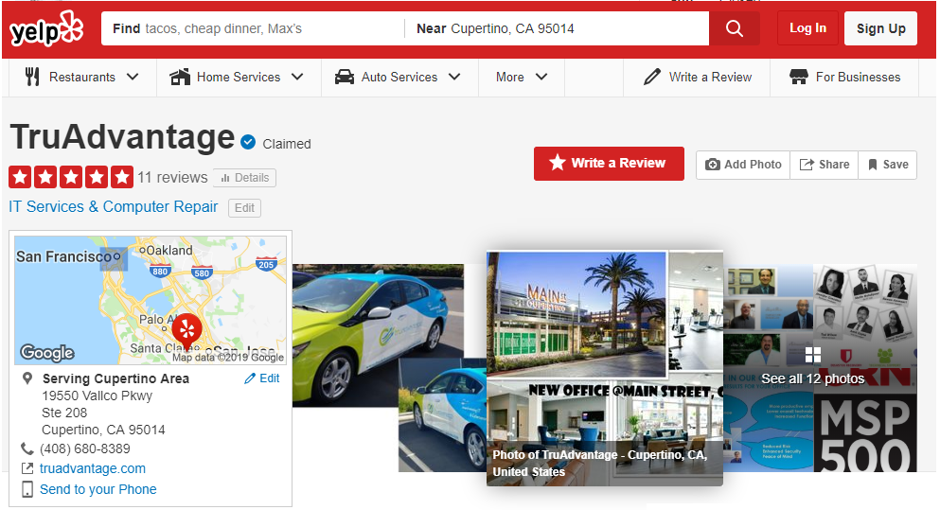Click the Serving Cupertino Area heading
940x510 pixels.
click(x=115, y=378)
